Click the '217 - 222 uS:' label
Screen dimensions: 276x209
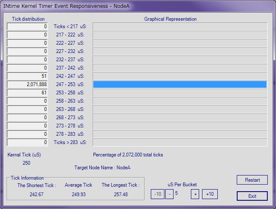tap(70, 35)
